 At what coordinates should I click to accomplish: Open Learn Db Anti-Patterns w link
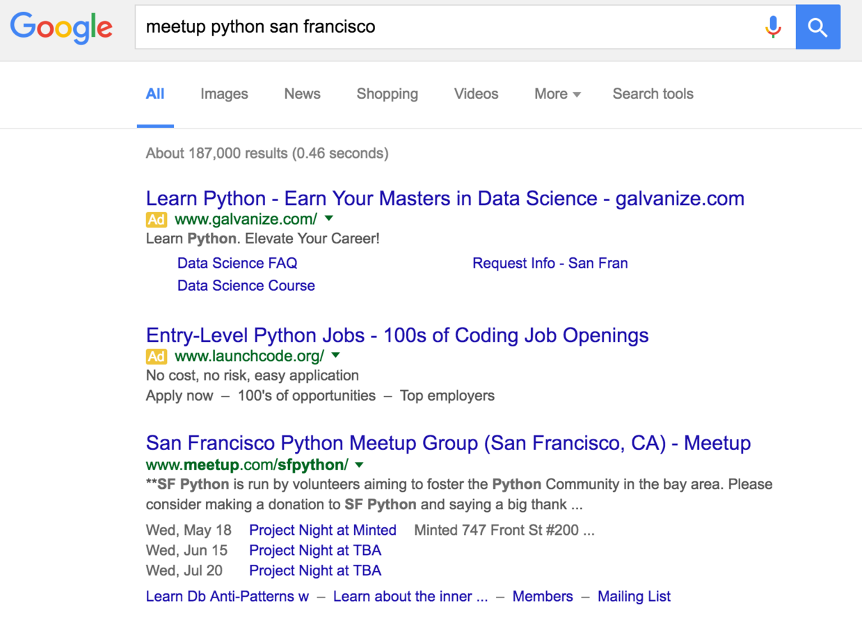[228, 596]
